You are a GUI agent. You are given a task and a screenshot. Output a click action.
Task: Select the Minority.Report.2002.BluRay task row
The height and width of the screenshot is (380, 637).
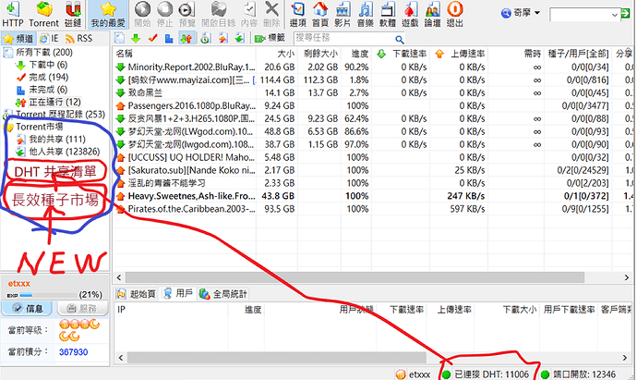(x=374, y=67)
